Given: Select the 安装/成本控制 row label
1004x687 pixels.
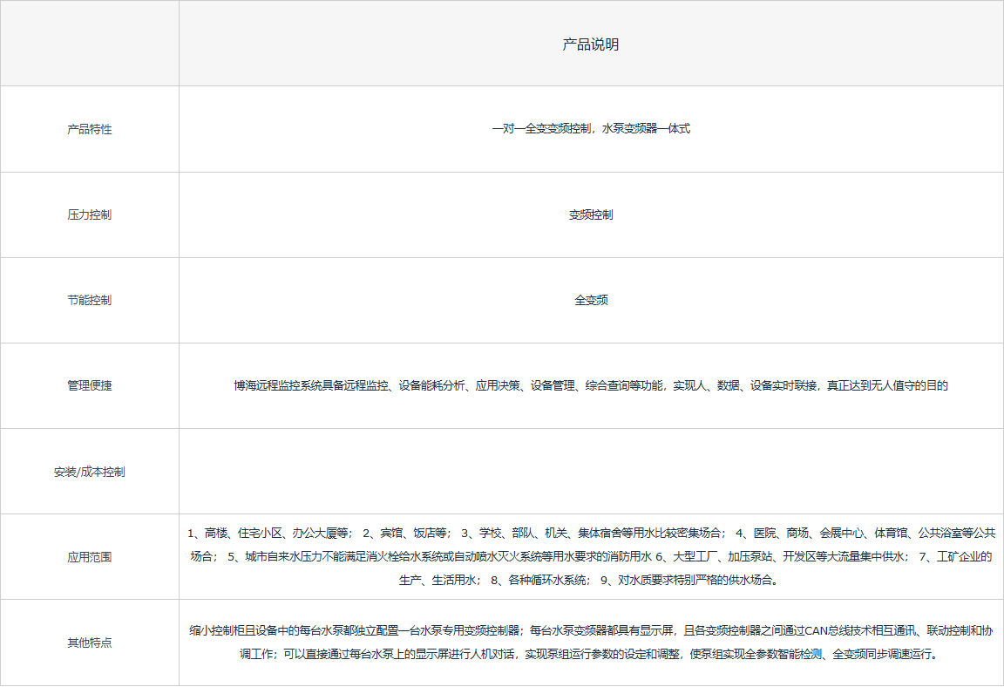Looking at the screenshot, I should [x=89, y=472].
